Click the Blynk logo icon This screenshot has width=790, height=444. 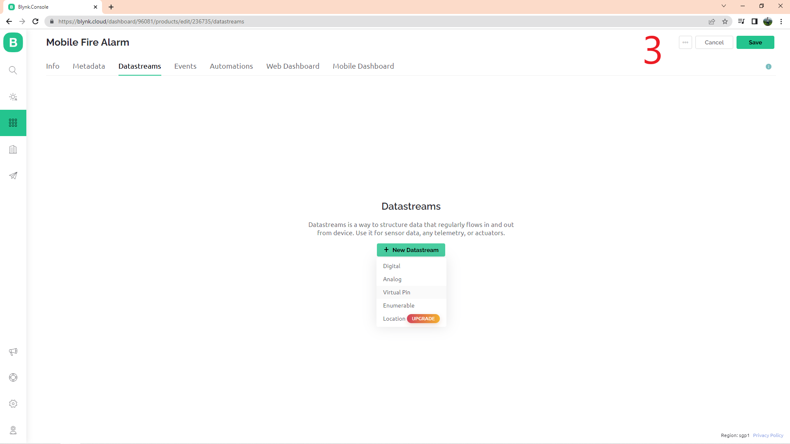click(13, 42)
